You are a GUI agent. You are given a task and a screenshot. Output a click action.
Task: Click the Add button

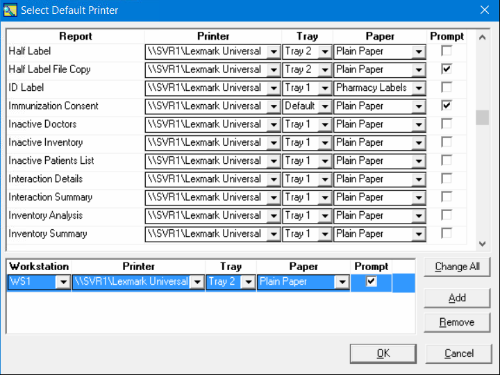[x=457, y=298]
